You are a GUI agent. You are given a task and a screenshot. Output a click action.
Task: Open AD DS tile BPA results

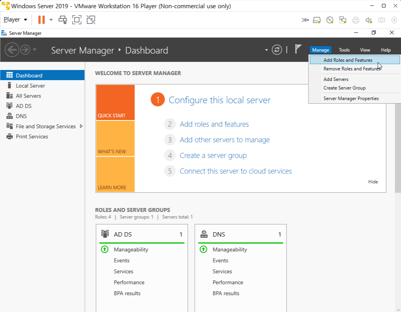127,293
